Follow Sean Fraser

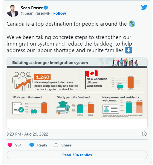point(60,13)
